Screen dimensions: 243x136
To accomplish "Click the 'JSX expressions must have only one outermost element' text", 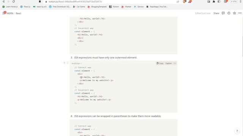I will (x=106, y=57).
